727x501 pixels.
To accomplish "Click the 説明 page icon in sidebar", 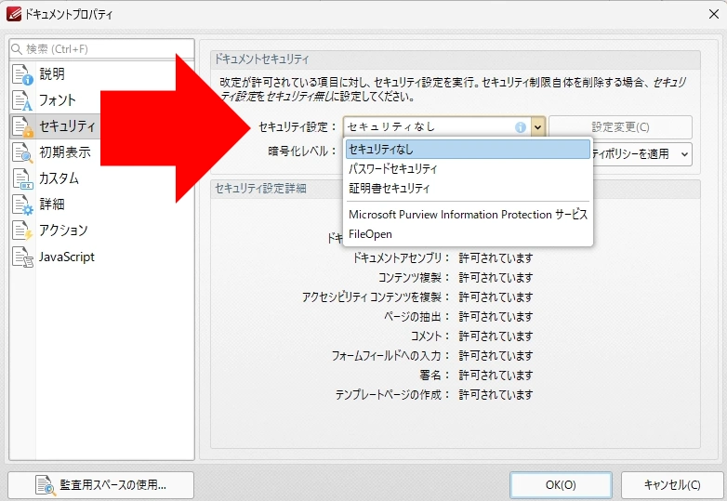I will (x=22, y=74).
